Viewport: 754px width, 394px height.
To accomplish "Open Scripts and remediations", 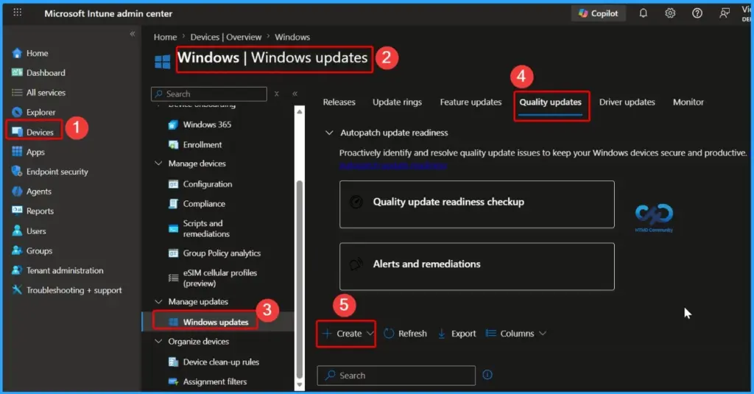I will pos(206,228).
